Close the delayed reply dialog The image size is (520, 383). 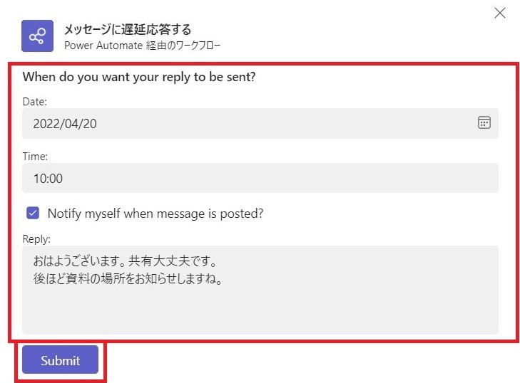[x=500, y=14]
